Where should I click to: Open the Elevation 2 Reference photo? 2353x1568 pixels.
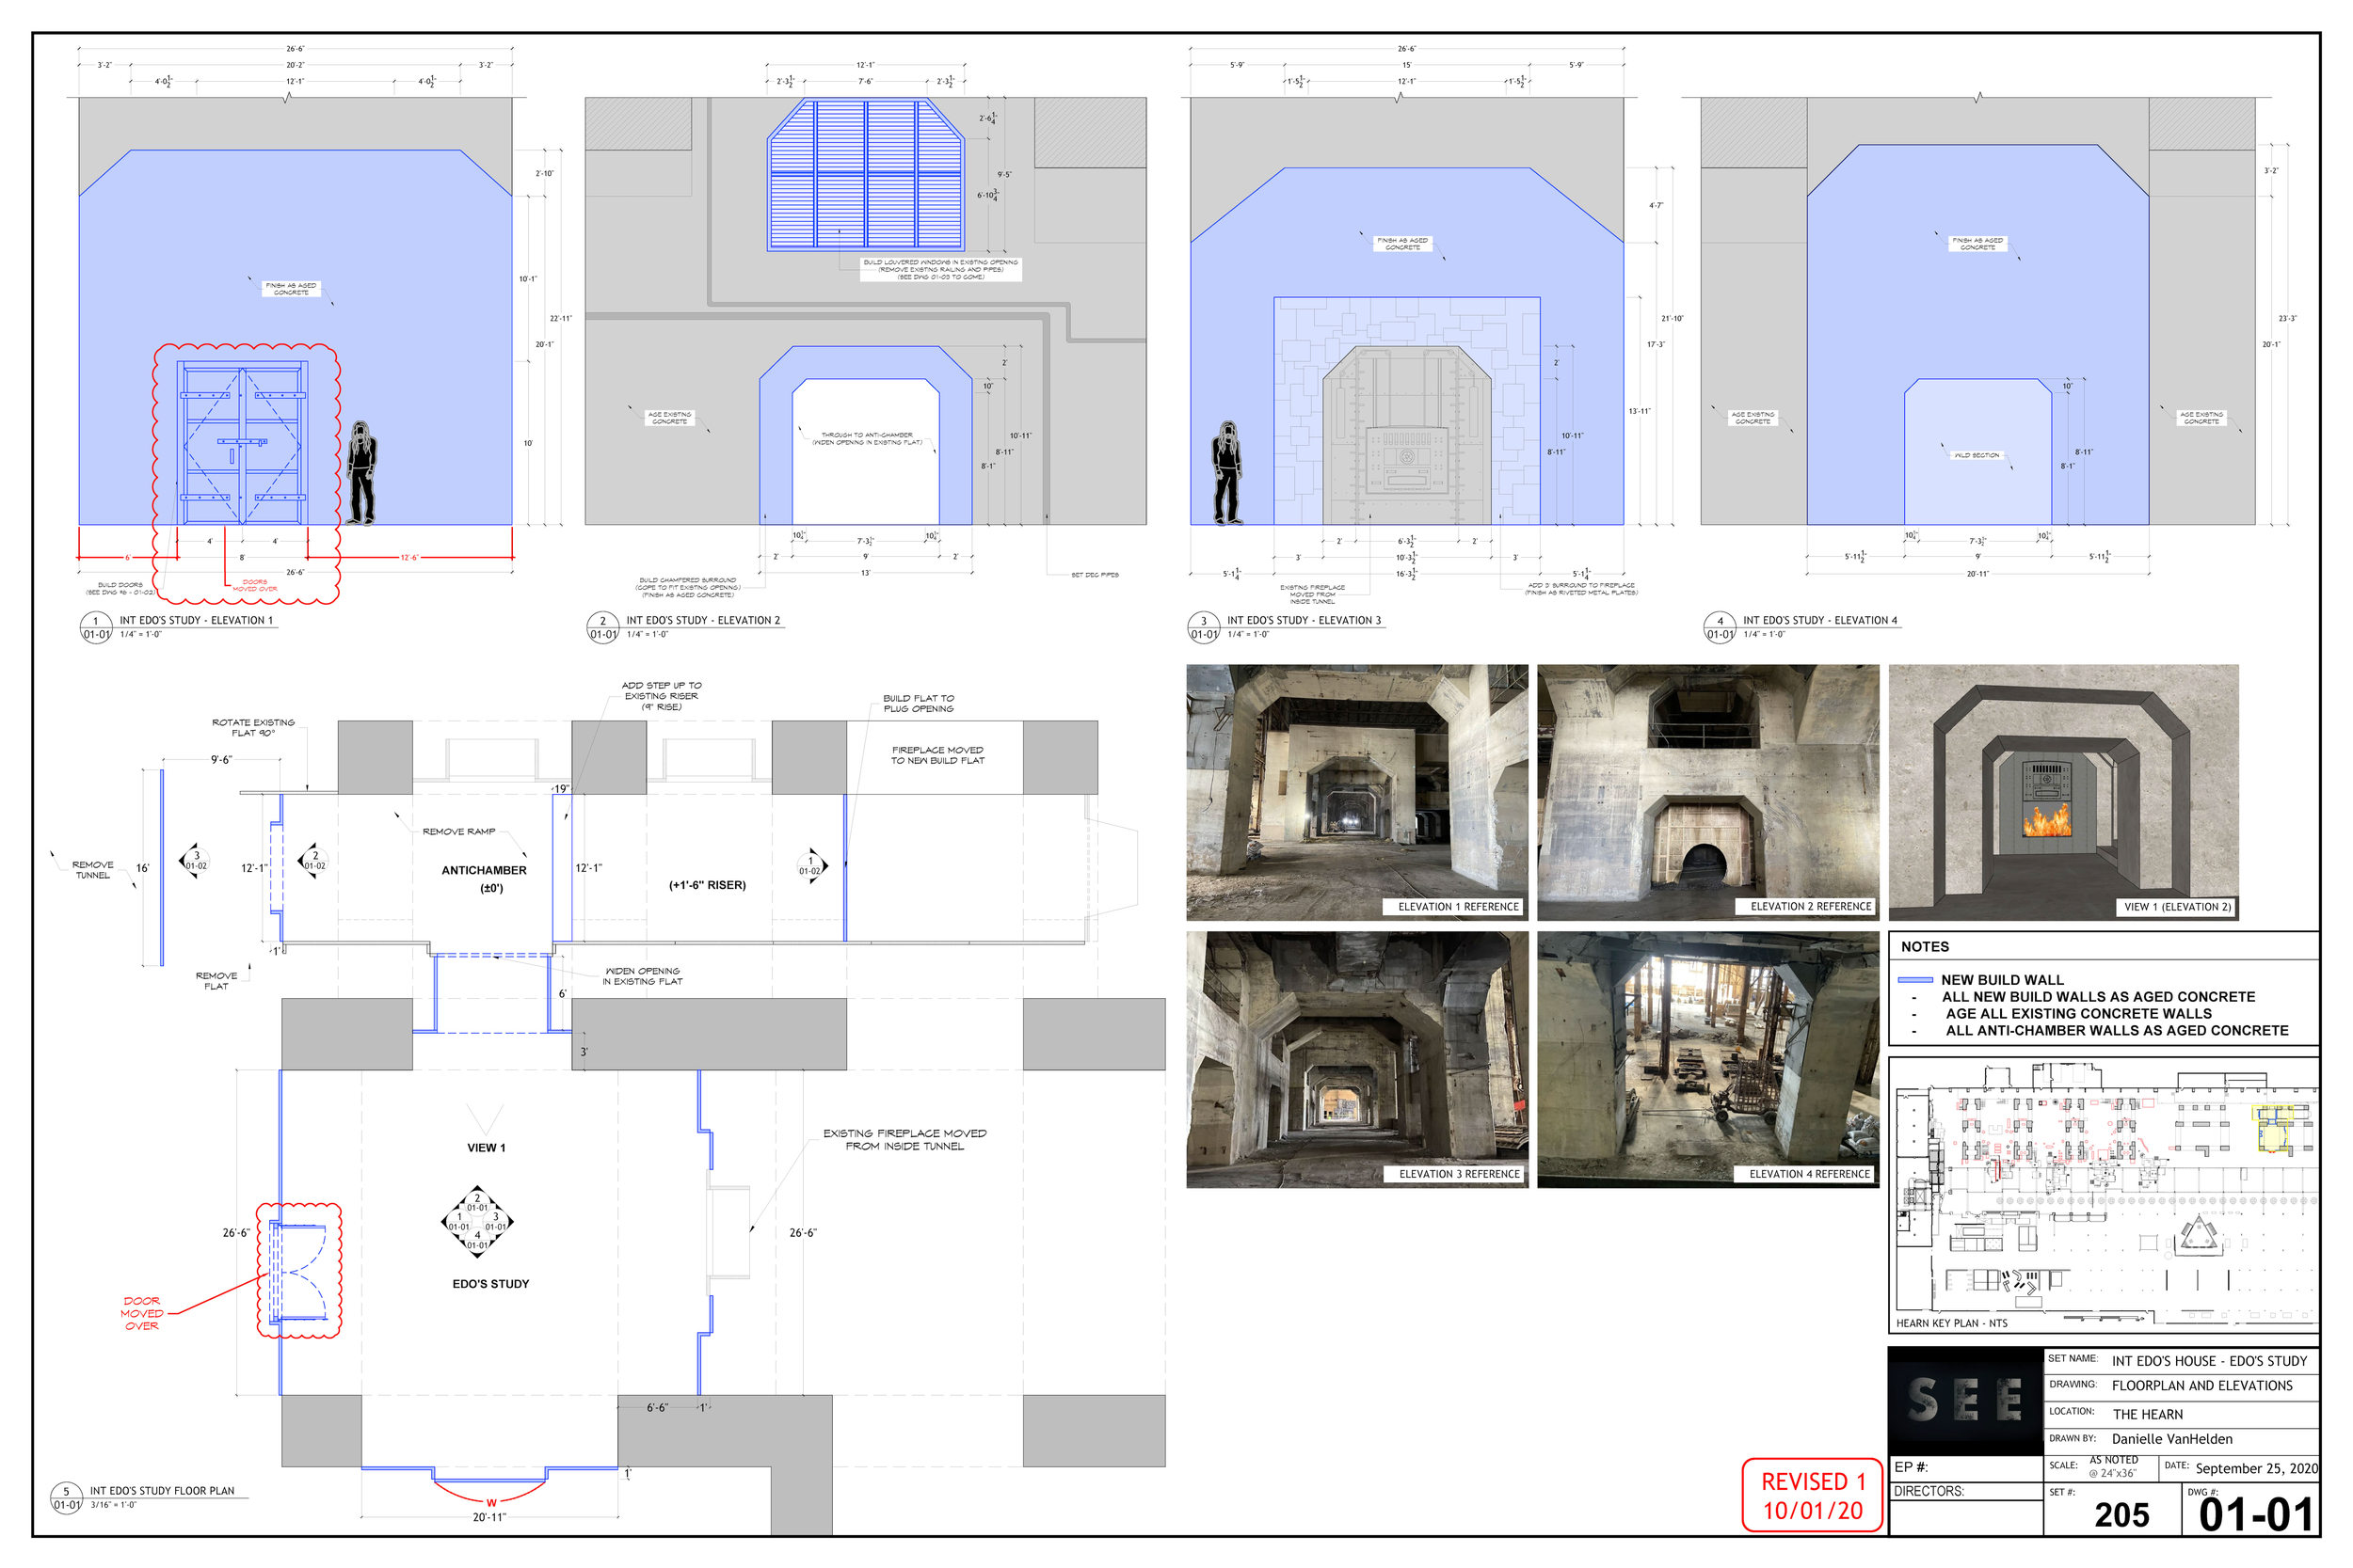1707,792
